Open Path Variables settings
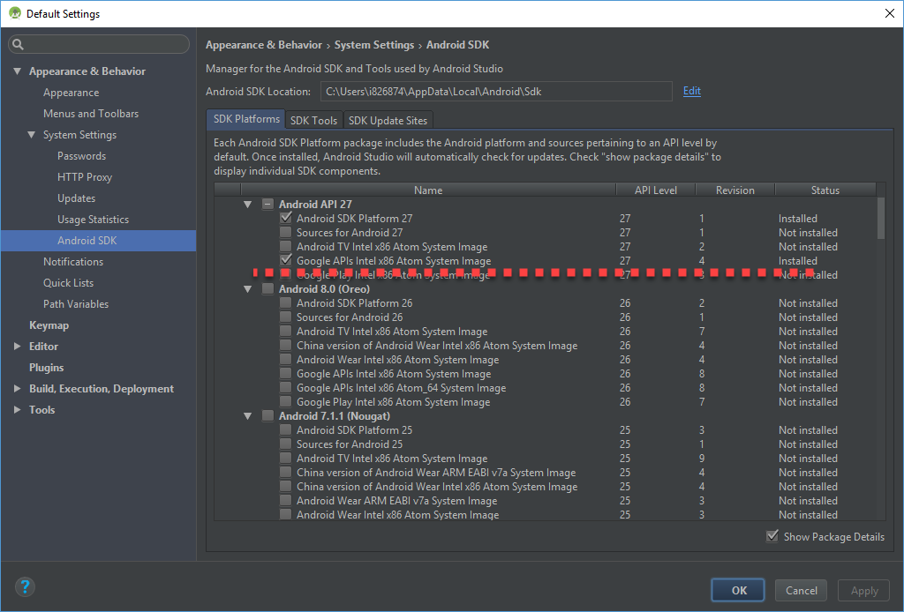 click(x=76, y=304)
